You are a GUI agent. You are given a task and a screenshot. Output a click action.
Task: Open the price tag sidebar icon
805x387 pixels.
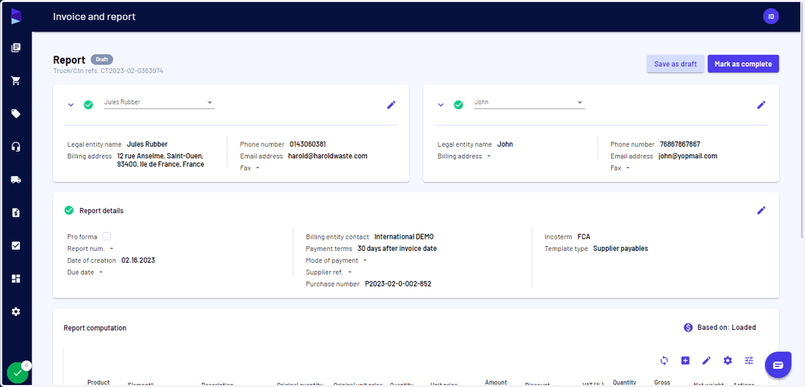click(16, 113)
